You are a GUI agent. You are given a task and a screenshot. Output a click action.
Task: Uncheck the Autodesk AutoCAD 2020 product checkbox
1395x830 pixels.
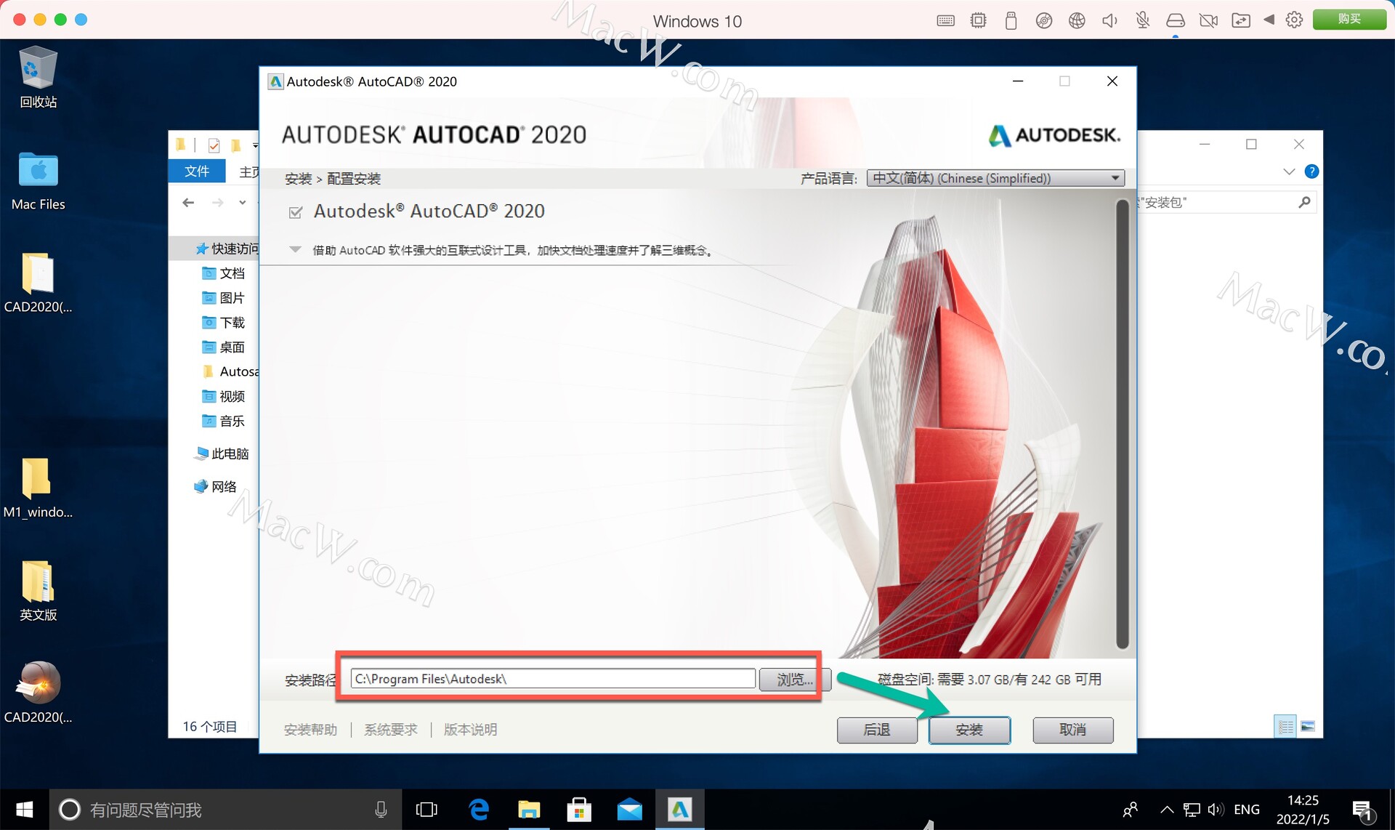pos(296,212)
